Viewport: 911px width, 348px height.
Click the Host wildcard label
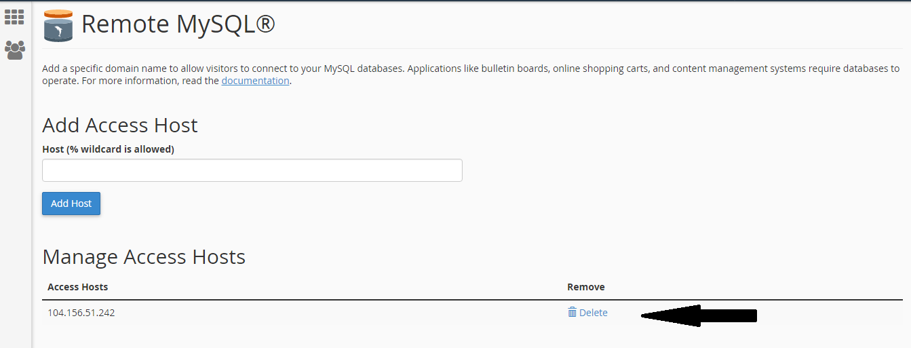(108, 149)
